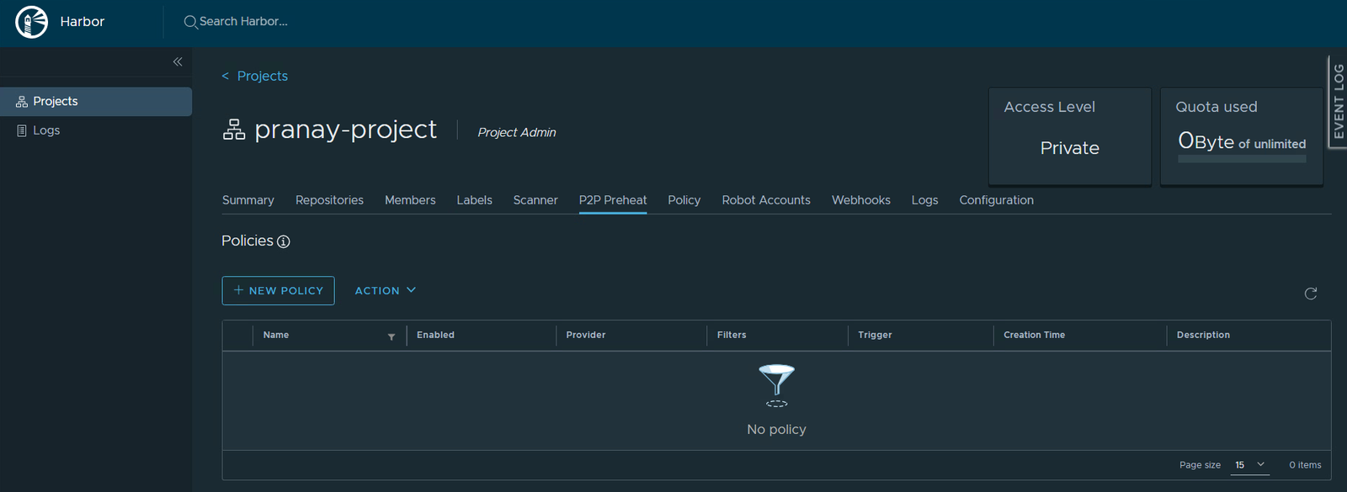The width and height of the screenshot is (1347, 492).
Task: Switch to the Policy tab
Action: pos(684,200)
